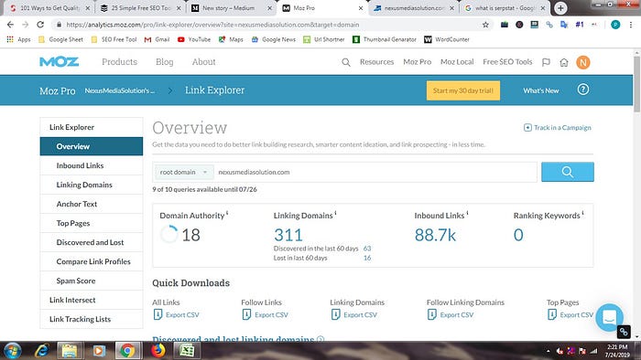The image size is (641, 360).
Task: Export Follow Links CSV
Action: click(x=266, y=314)
